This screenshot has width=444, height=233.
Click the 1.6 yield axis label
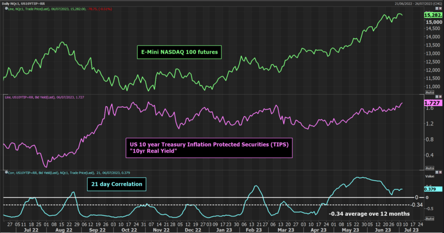coord(430,108)
